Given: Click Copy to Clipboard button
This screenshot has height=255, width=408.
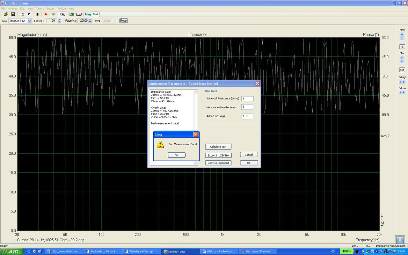Looking at the screenshot, I should click(x=218, y=163).
